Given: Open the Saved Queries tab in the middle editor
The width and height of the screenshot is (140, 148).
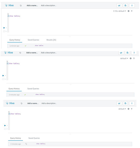Looking at the screenshot, I should point(33,89).
